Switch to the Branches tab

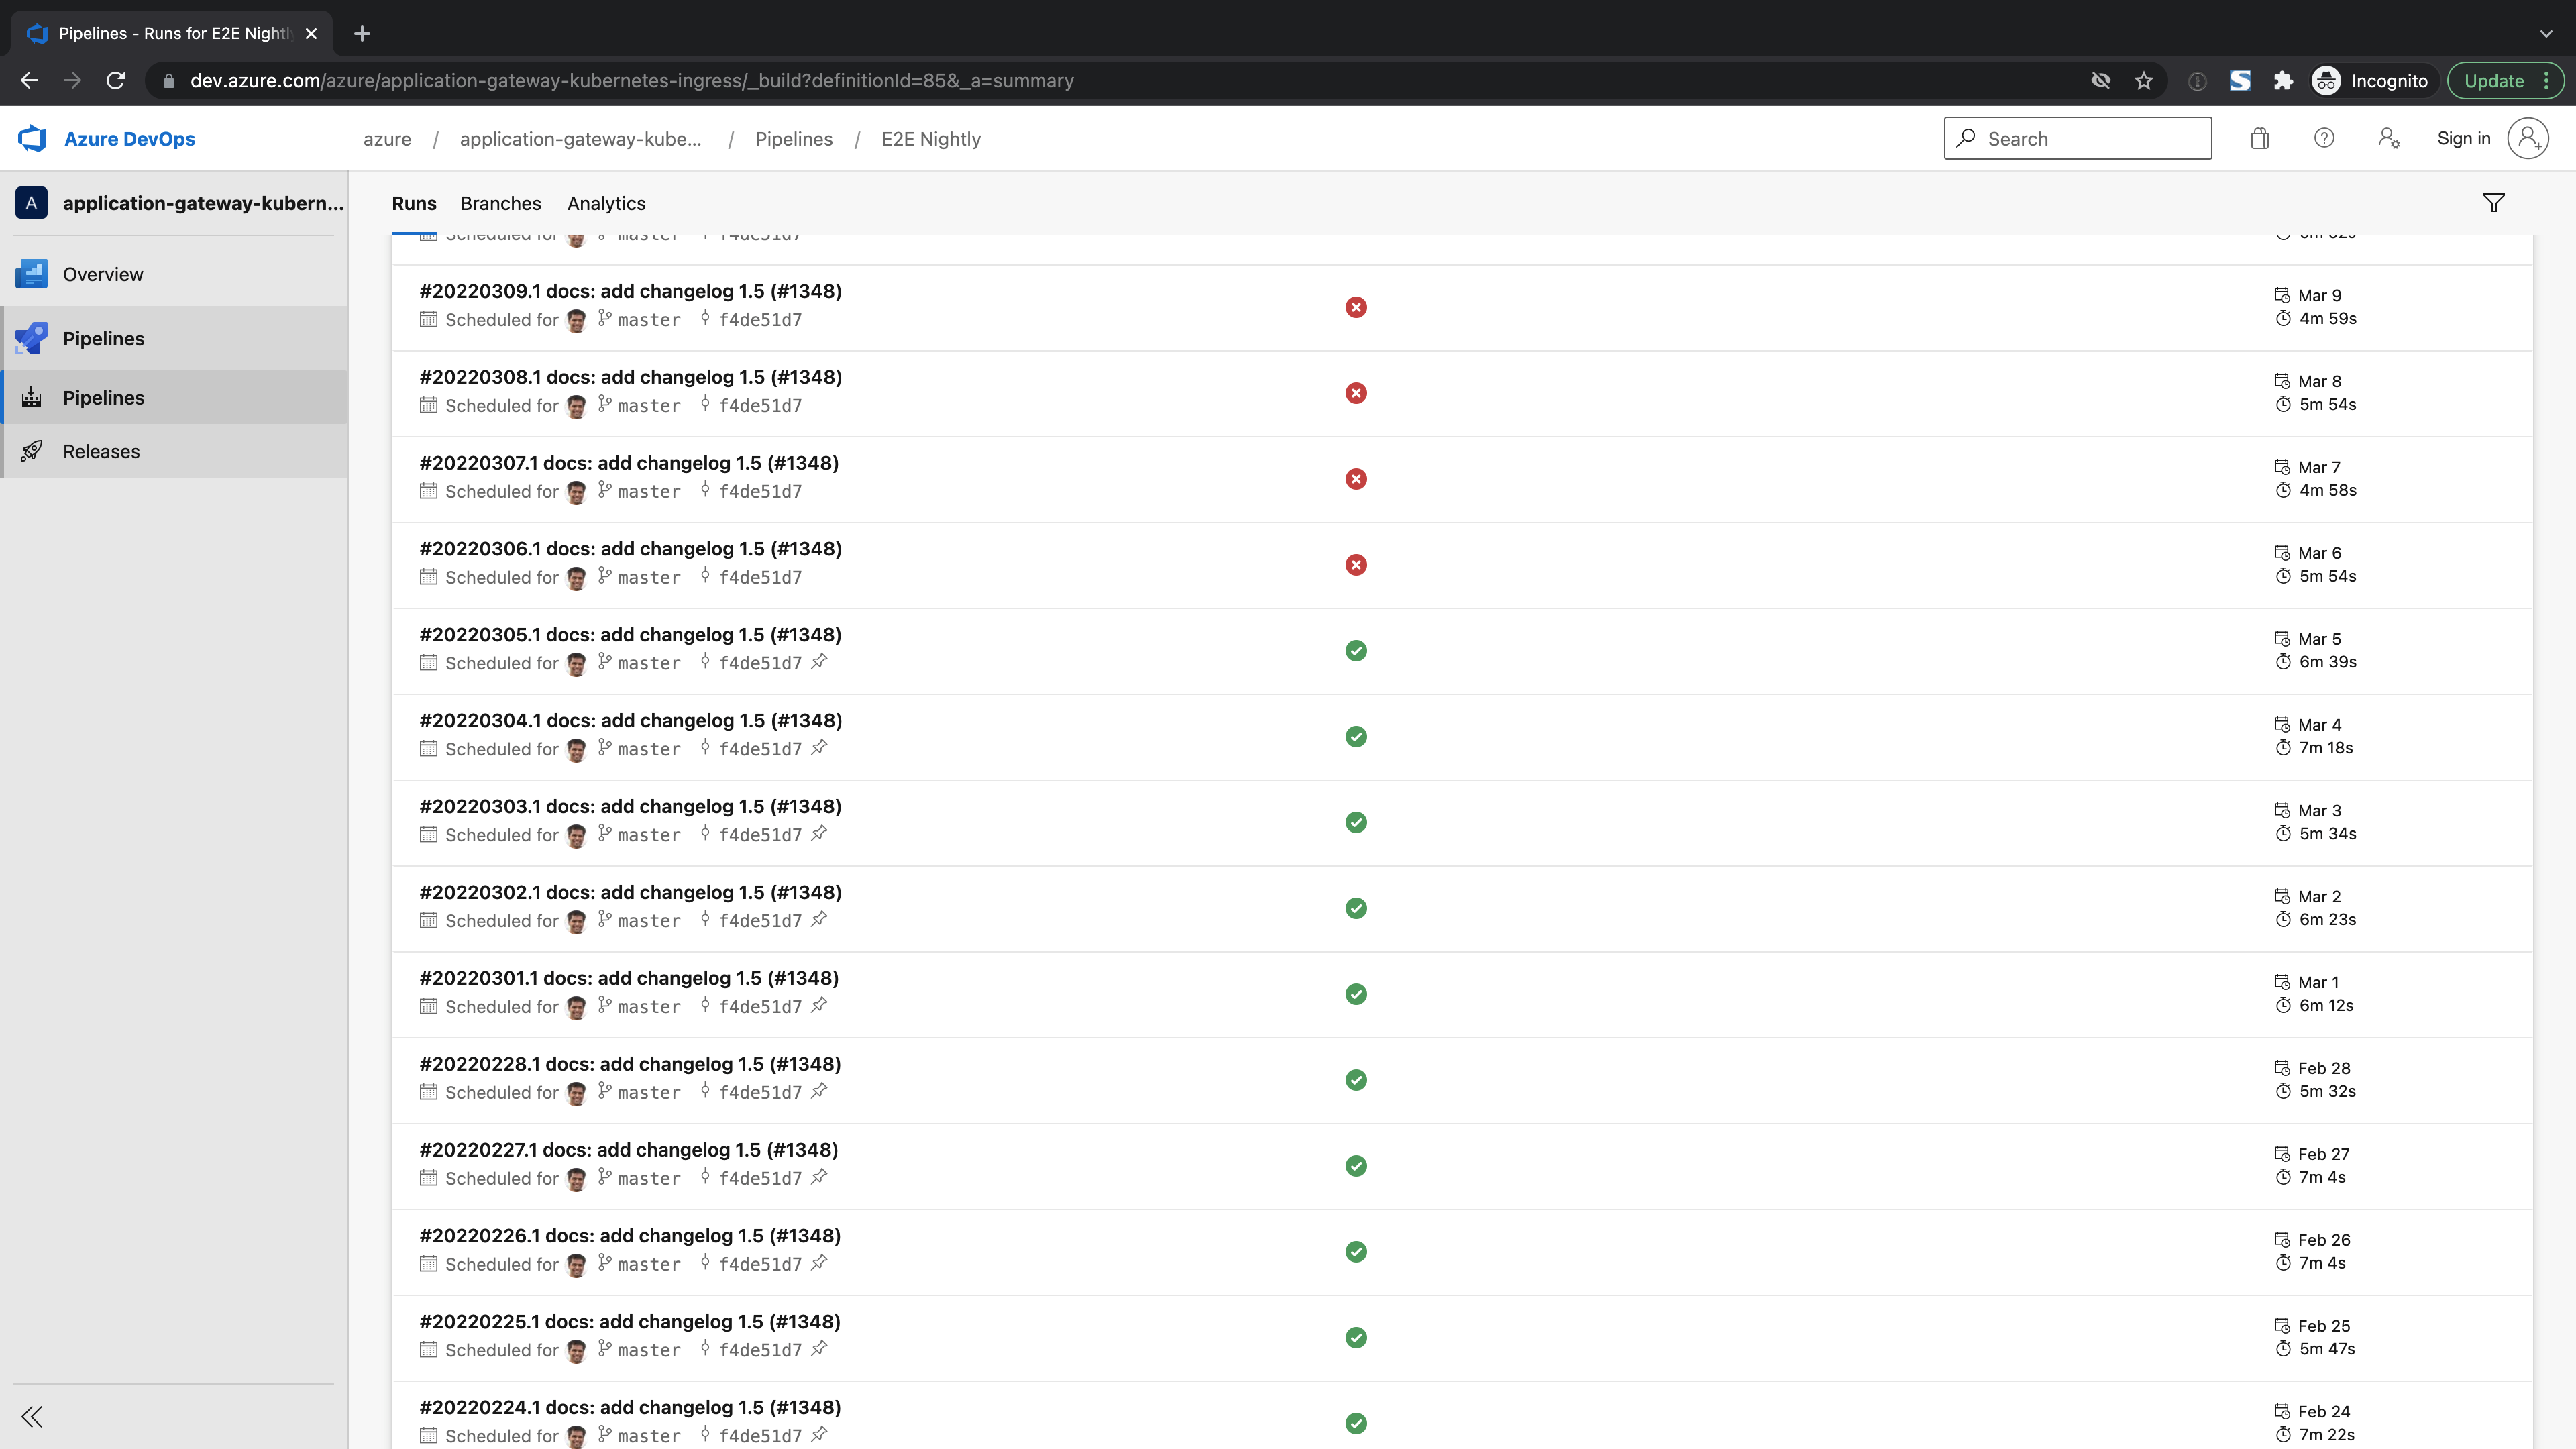pyautogui.click(x=500, y=203)
